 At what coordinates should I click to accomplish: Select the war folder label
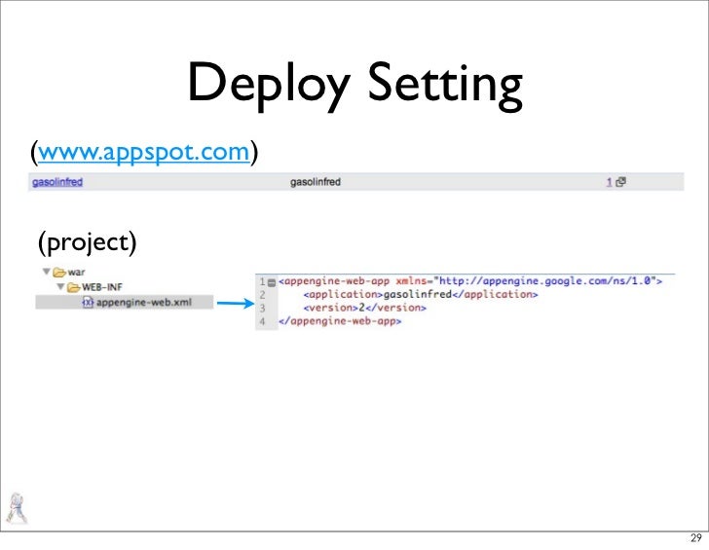[x=76, y=272]
